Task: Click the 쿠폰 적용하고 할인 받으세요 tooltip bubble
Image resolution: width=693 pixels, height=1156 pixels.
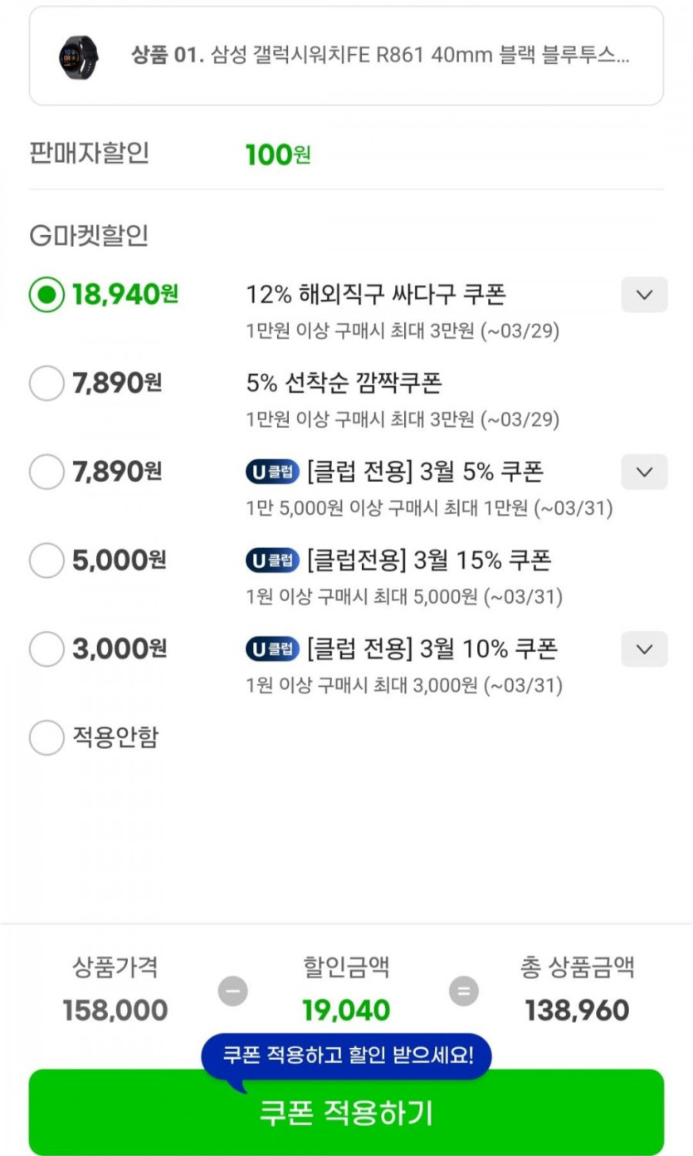Action: (x=347, y=1056)
